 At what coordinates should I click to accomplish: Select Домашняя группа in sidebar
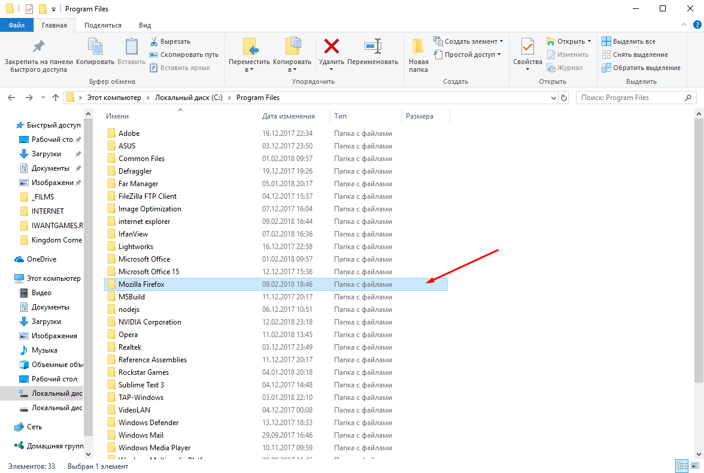(x=49, y=446)
